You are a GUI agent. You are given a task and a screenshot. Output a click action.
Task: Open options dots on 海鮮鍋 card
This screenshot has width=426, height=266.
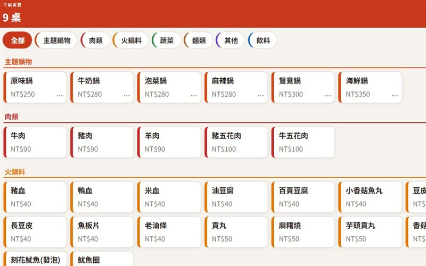[395, 95]
